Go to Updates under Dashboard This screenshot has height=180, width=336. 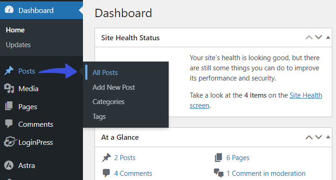click(x=18, y=45)
